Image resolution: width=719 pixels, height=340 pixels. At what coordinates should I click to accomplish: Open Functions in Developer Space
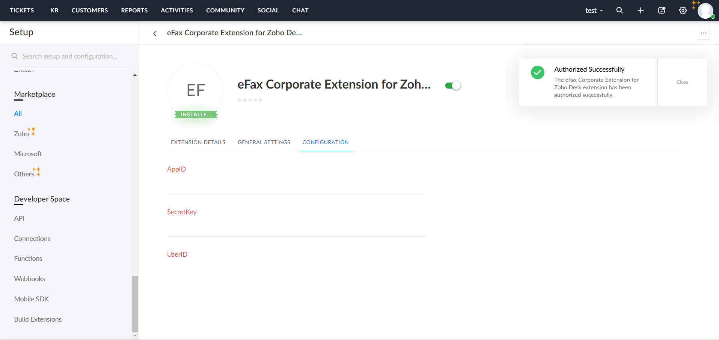click(x=28, y=259)
